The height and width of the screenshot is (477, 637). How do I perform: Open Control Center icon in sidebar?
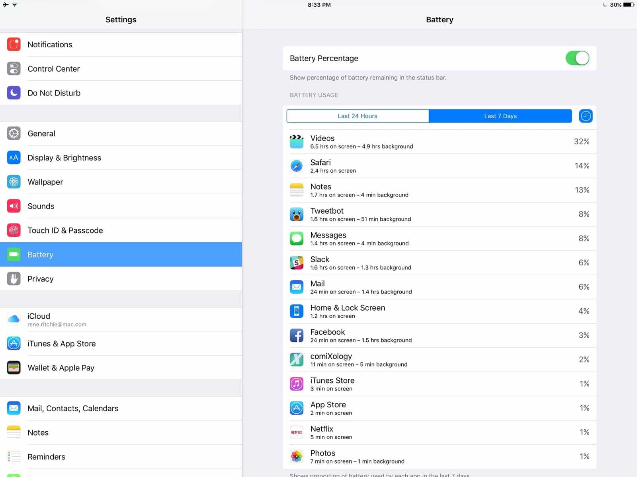point(14,68)
